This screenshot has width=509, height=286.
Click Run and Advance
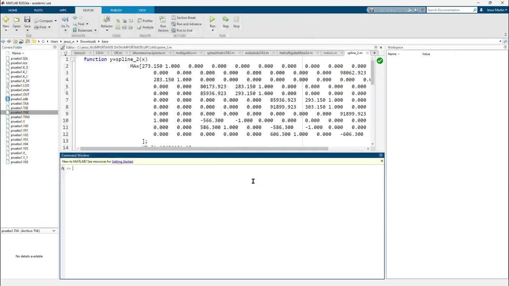pyautogui.click(x=187, y=24)
